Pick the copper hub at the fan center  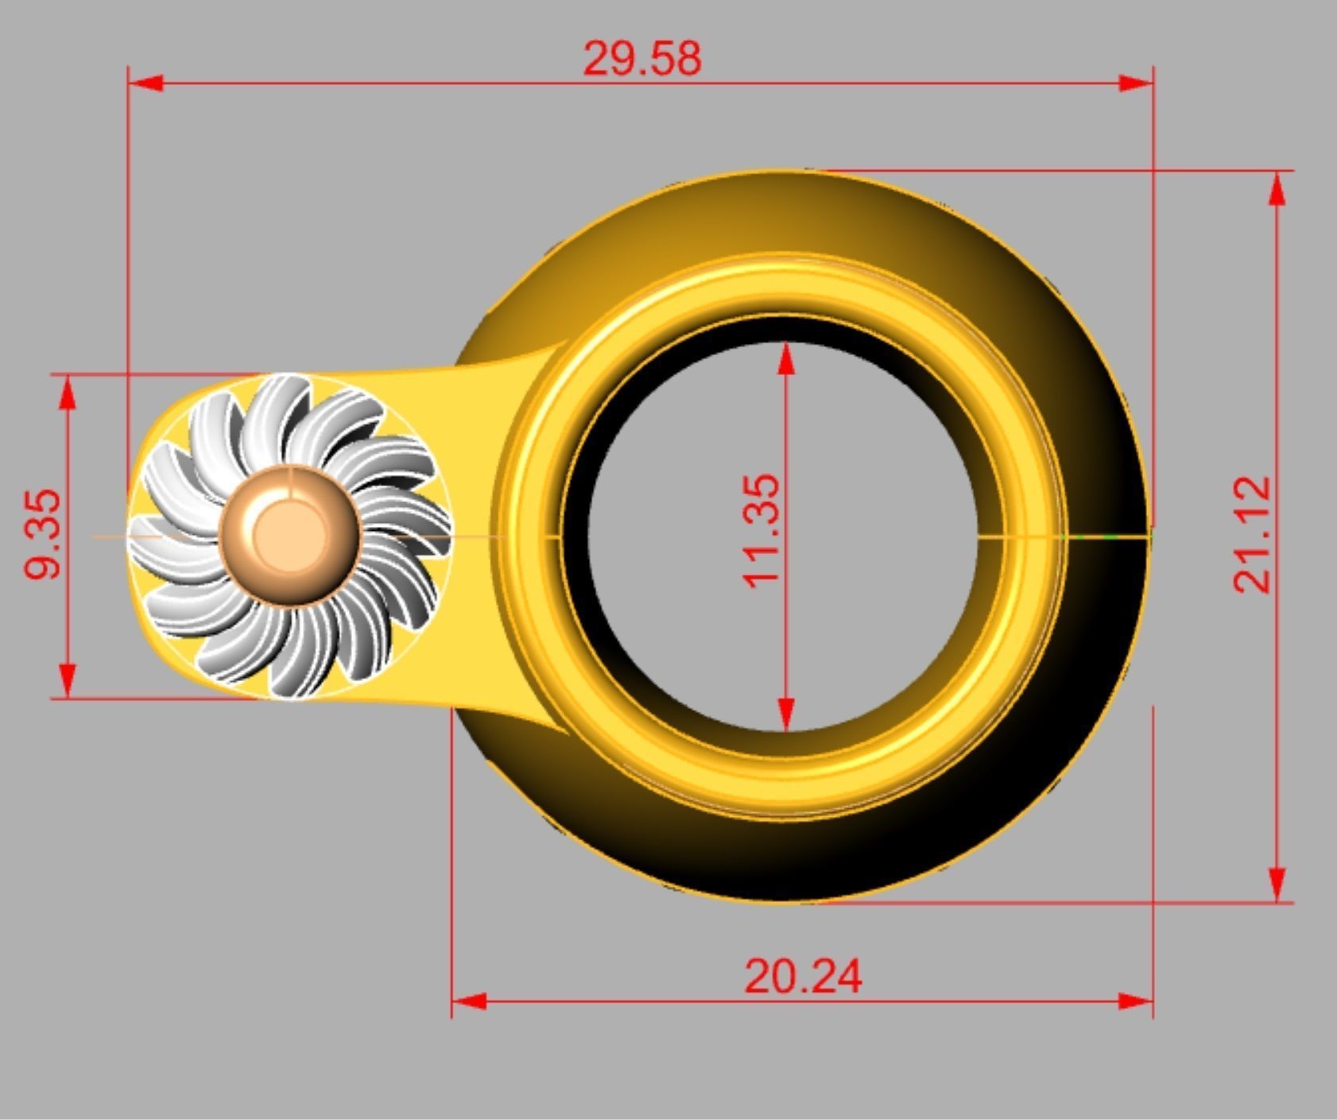coord(289,536)
